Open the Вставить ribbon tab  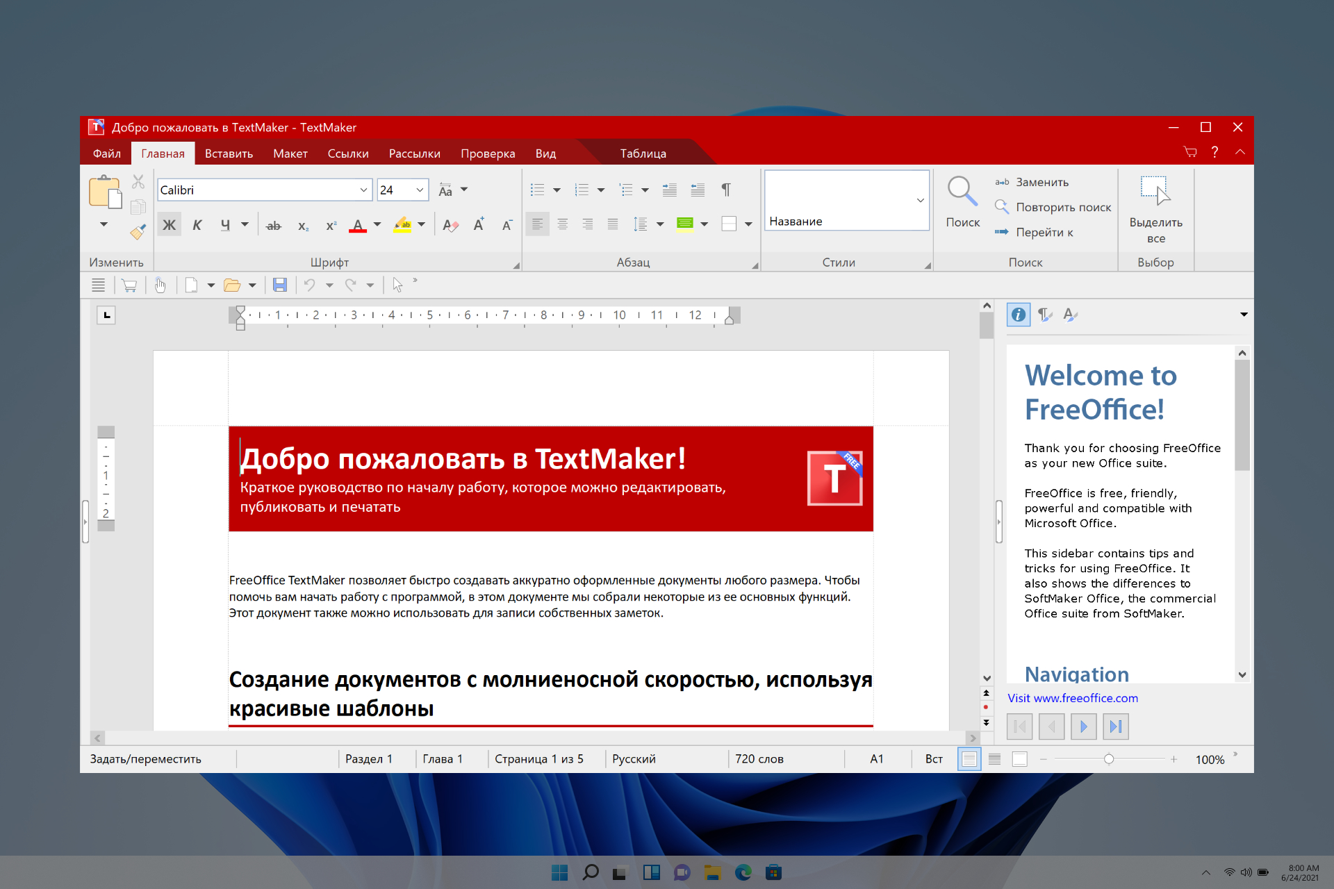[x=229, y=153]
